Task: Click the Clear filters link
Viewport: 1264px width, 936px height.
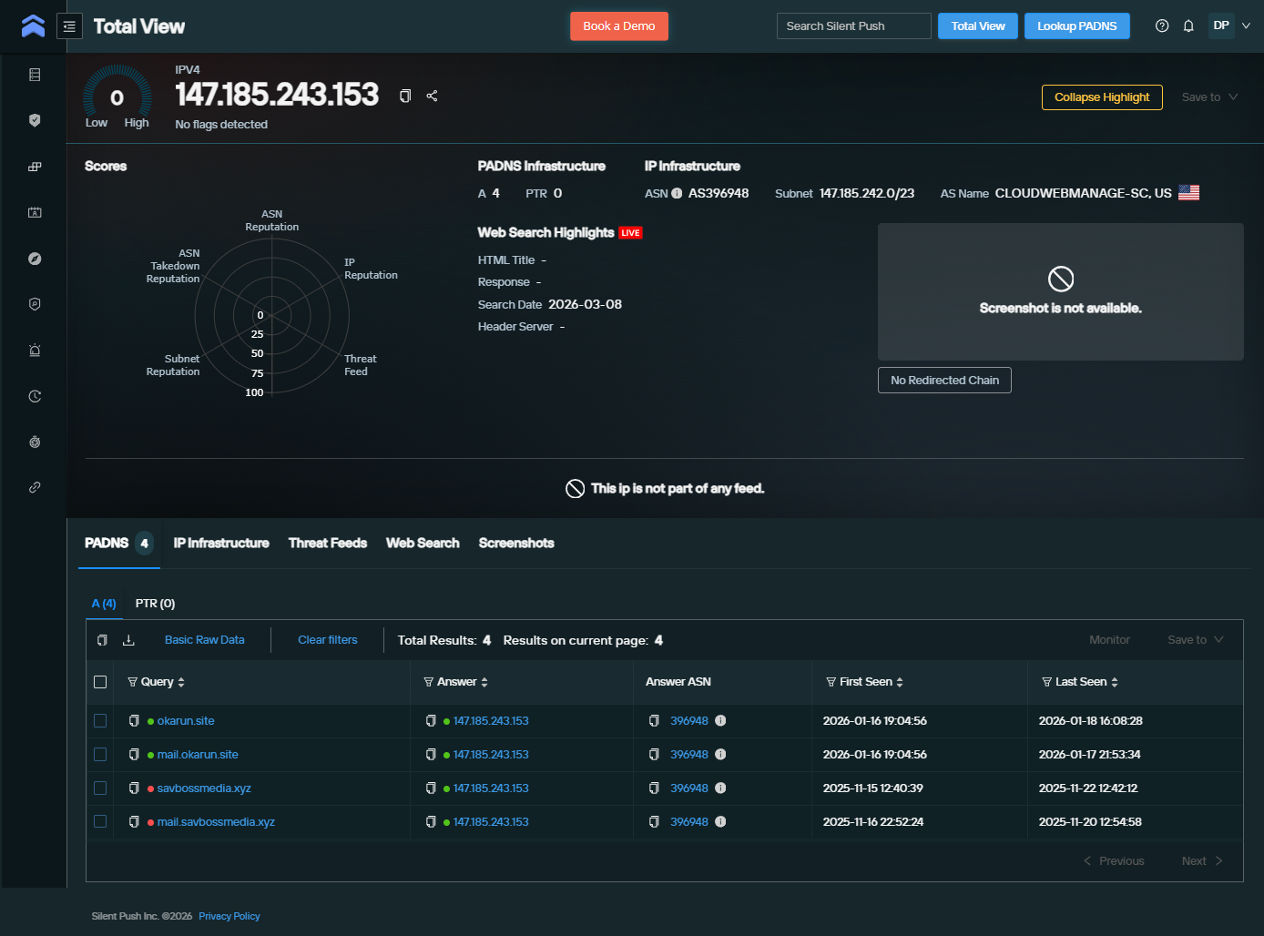Action: coord(327,640)
